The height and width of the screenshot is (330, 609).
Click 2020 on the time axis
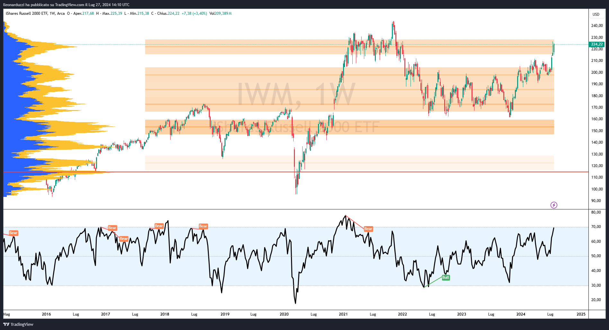[x=284, y=314]
